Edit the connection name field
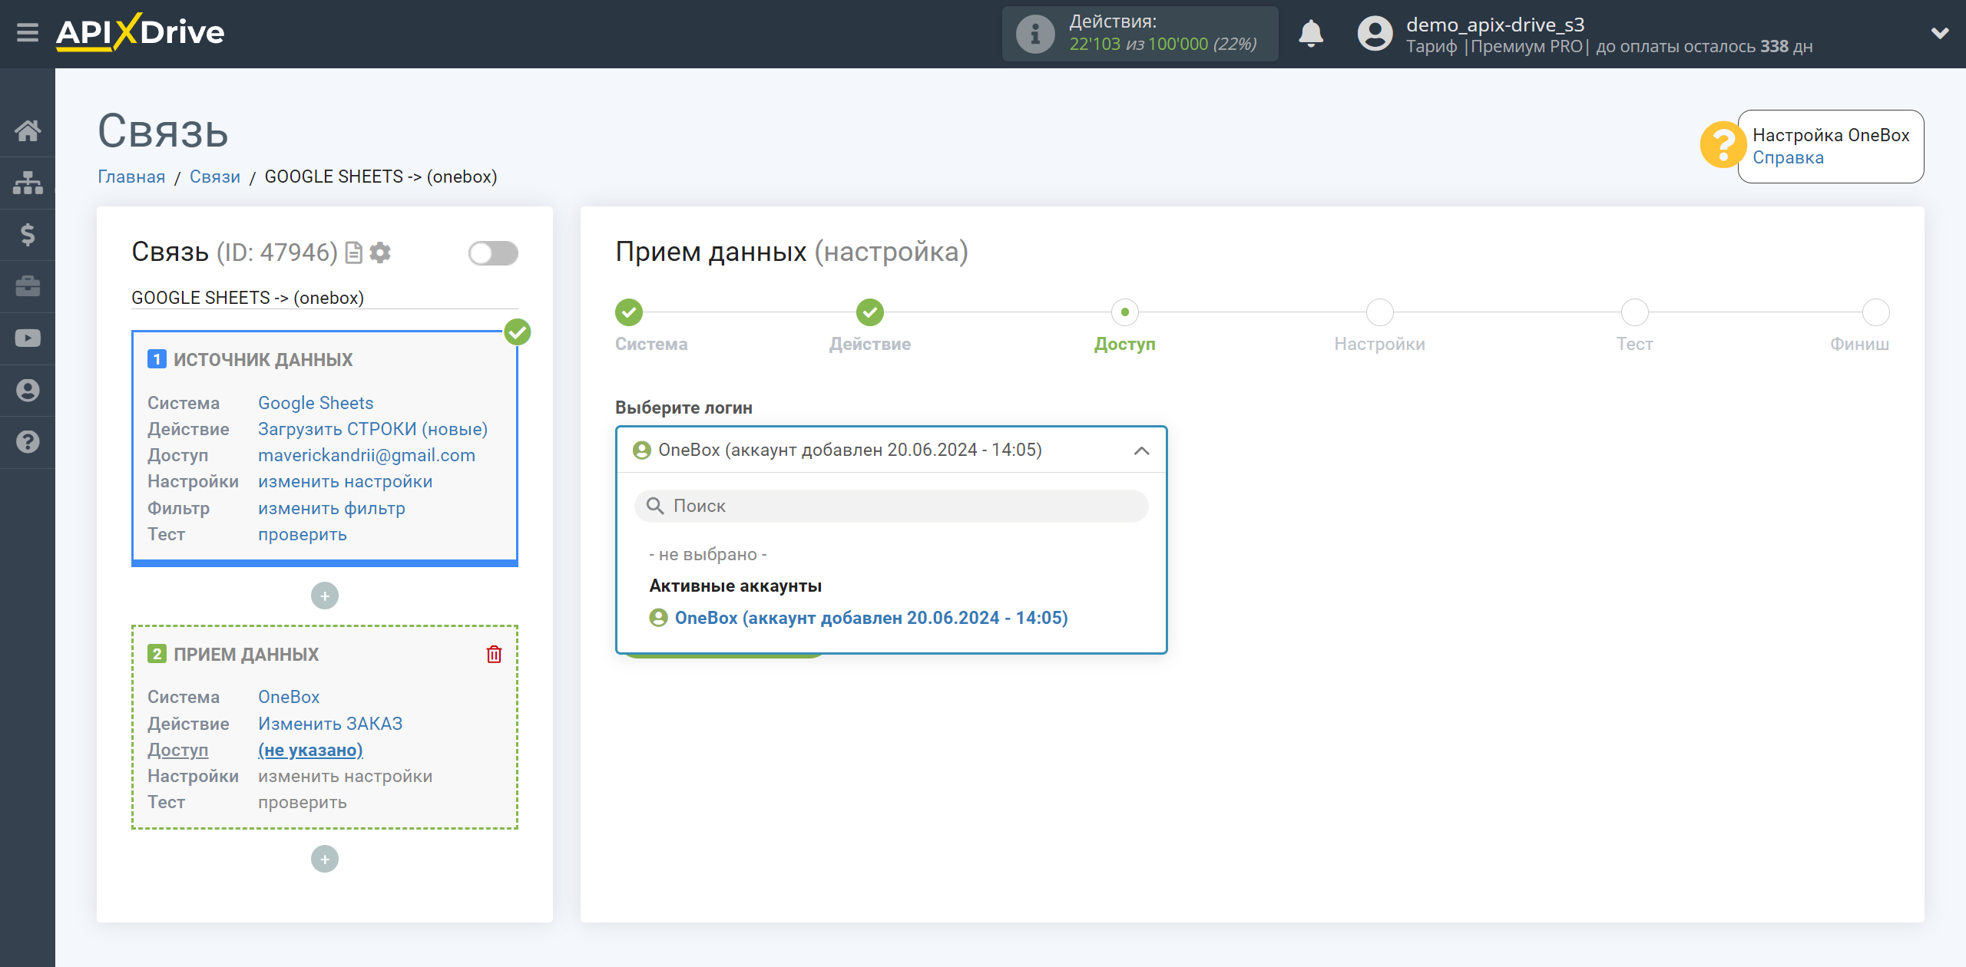 [x=324, y=298]
